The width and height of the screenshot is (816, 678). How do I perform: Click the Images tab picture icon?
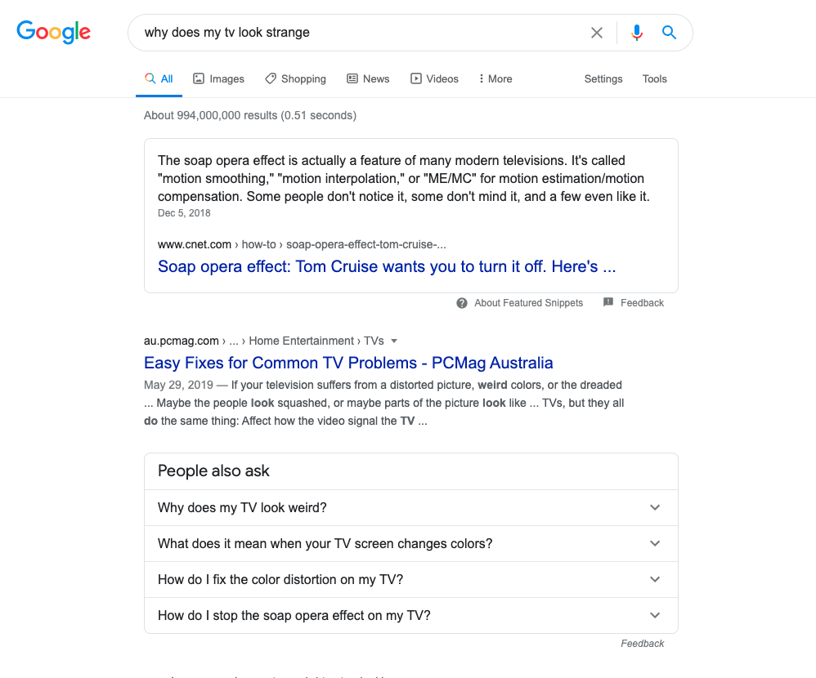[199, 79]
